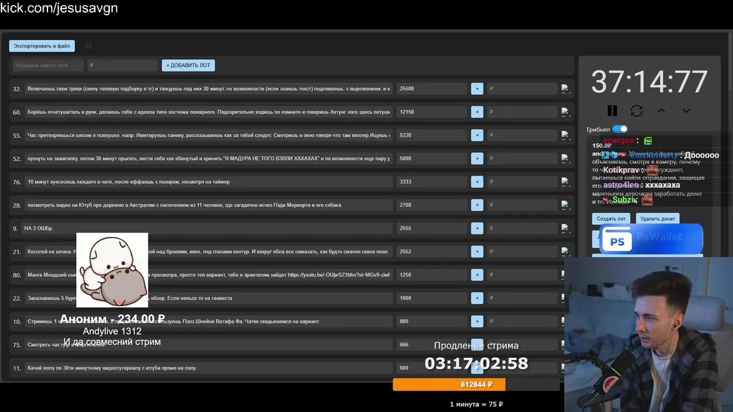Decrease timer with the down chevron
Image resolution: width=733 pixels, height=412 pixels.
686,110
